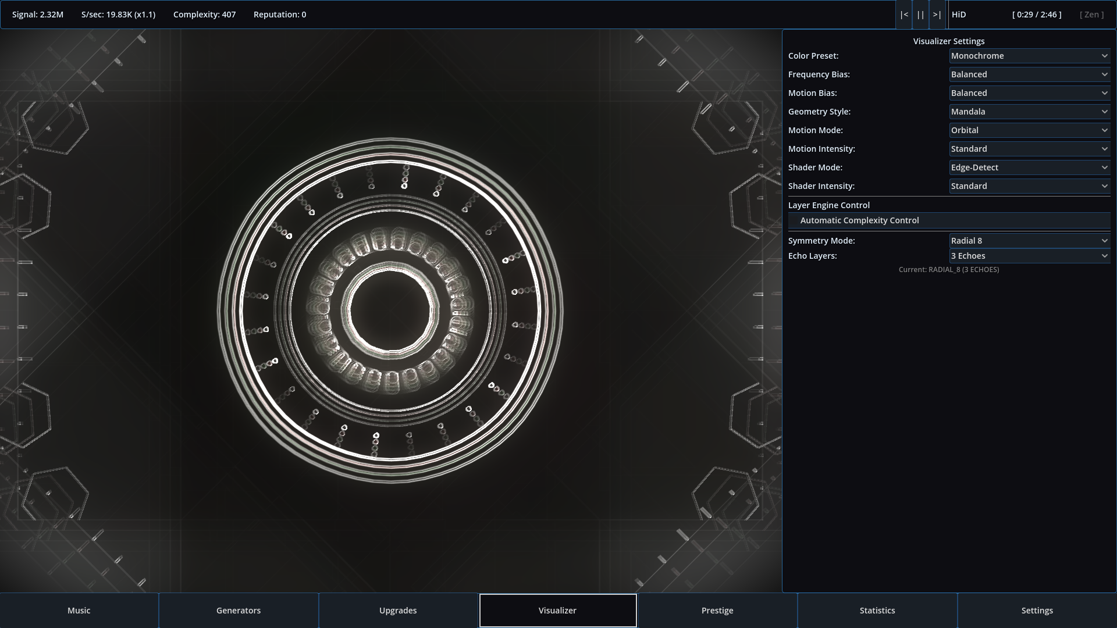Open the Upgrades tab
Viewport: 1117px width, 628px height.
398,611
